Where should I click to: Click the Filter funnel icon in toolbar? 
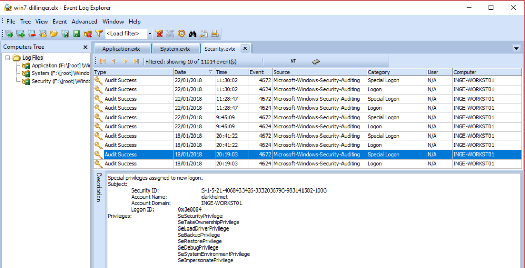click(99, 34)
